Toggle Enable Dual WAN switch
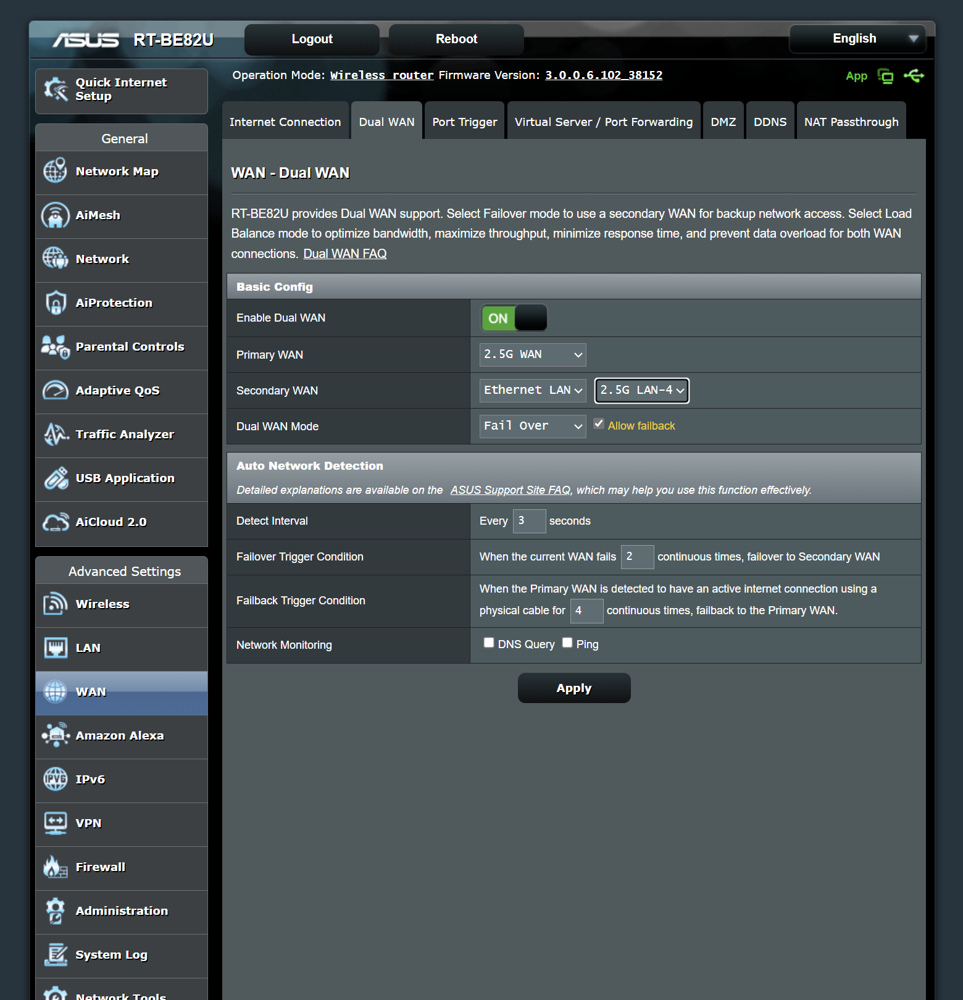The image size is (963, 1000). (x=514, y=318)
